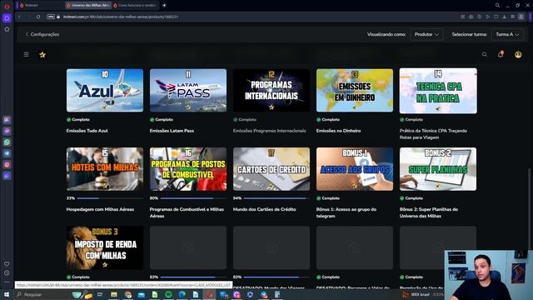Click the 94% progress bar under Cartões de Crédito

pos(276,198)
